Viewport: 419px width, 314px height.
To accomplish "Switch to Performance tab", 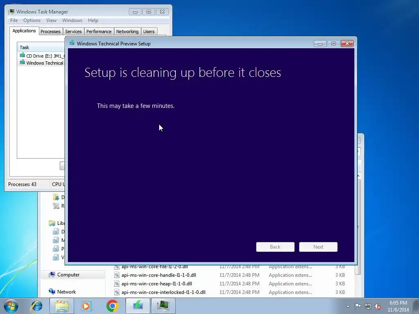I will pos(99,31).
